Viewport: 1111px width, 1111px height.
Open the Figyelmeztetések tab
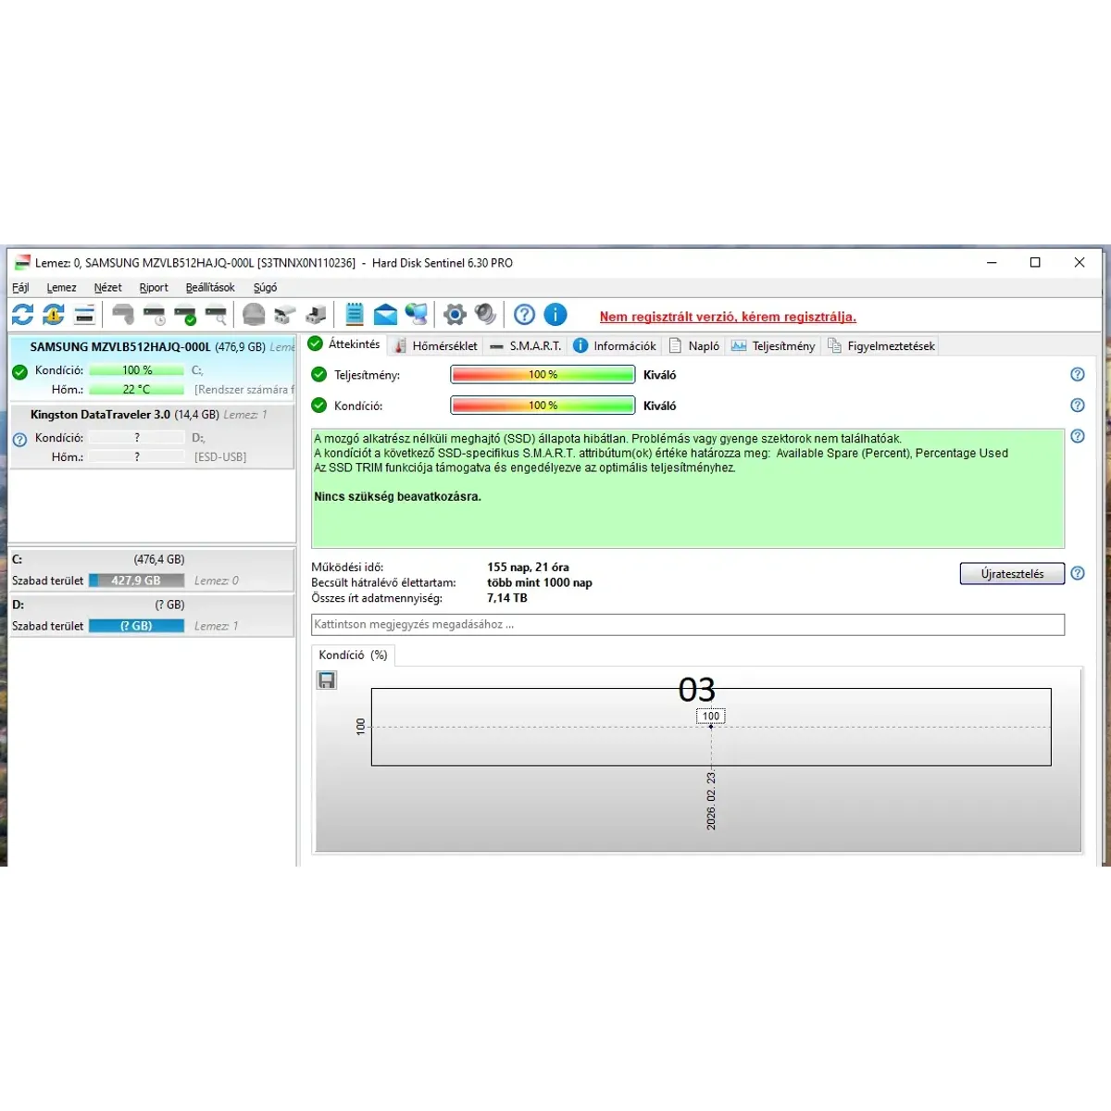[881, 346]
